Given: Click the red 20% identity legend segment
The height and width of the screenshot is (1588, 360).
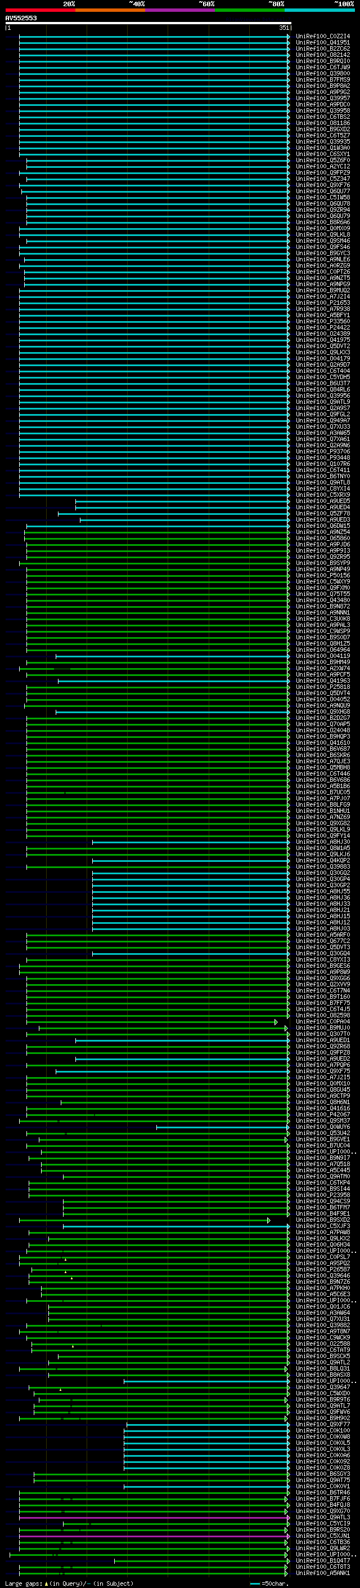Looking at the screenshot, I should [40, 10].
